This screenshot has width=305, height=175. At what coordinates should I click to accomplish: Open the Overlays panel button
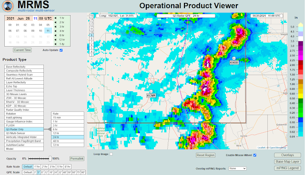[x=287, y=155]
